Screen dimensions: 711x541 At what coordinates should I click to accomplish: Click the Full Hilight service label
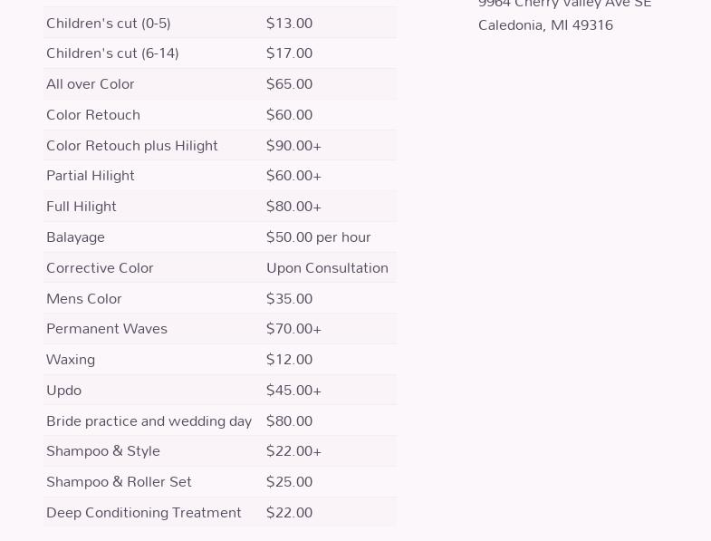(x=82, y=207)
